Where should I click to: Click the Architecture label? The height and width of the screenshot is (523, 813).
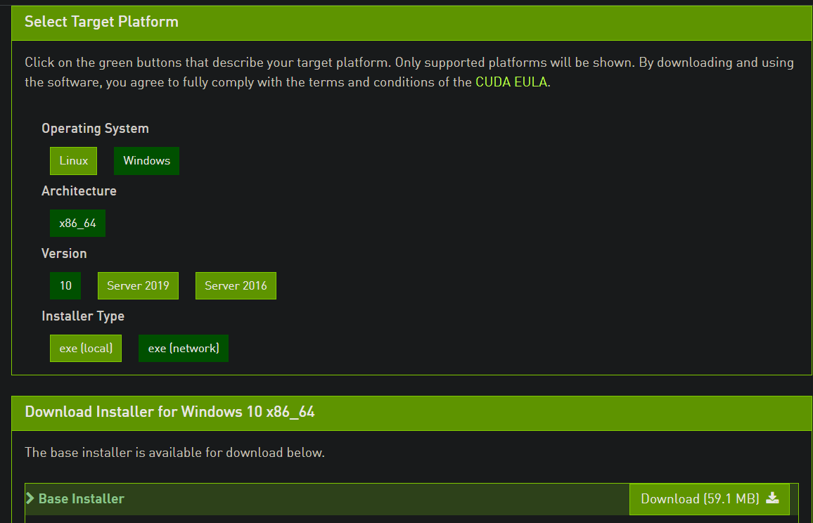click(x=79, y=191)
